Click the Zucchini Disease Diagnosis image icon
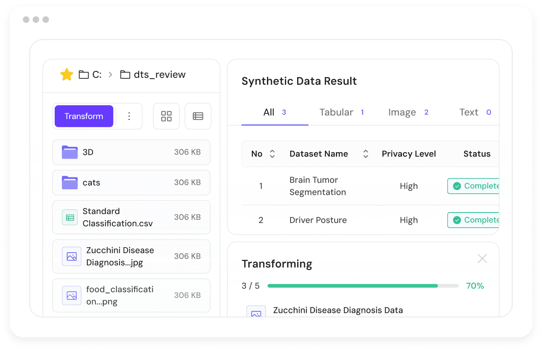This screenshot has width=542, height=350. pos(71,256)
